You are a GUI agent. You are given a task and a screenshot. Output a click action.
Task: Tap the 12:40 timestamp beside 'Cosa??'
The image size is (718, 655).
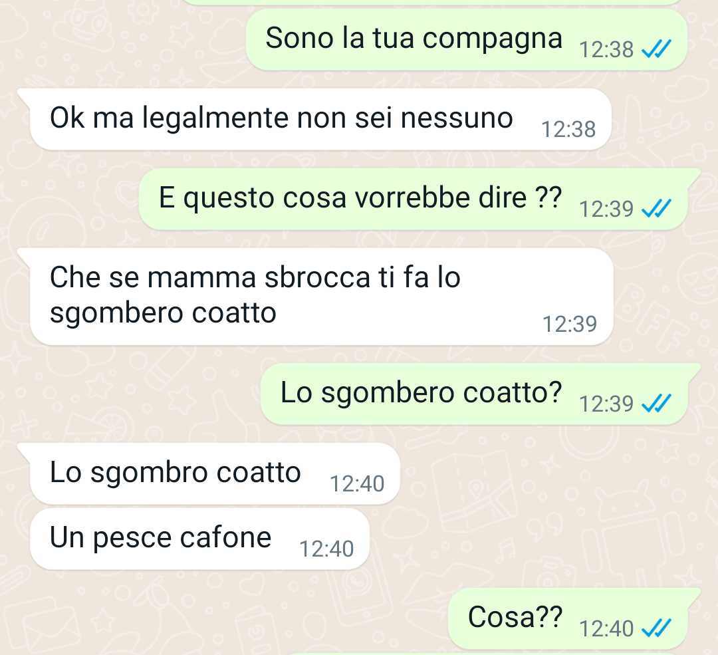606,628
